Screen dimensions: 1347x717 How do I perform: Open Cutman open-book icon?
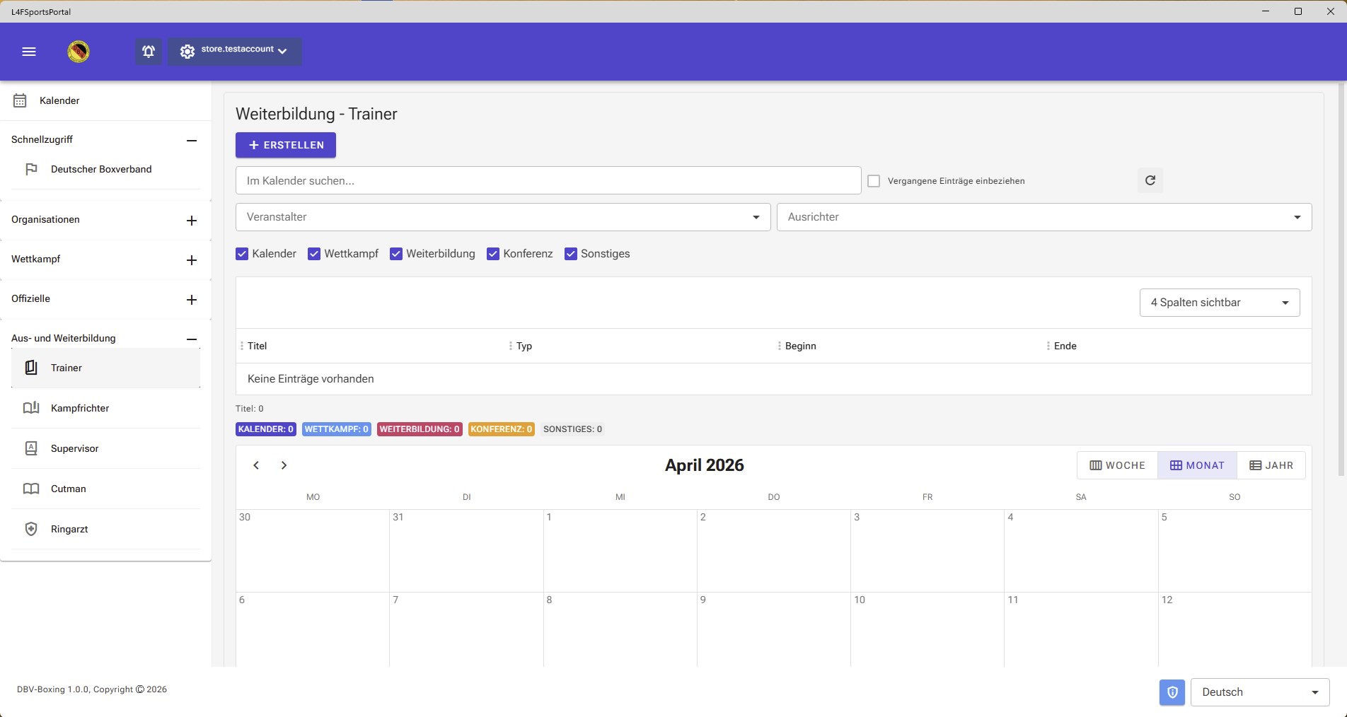[x=31, y=489]
